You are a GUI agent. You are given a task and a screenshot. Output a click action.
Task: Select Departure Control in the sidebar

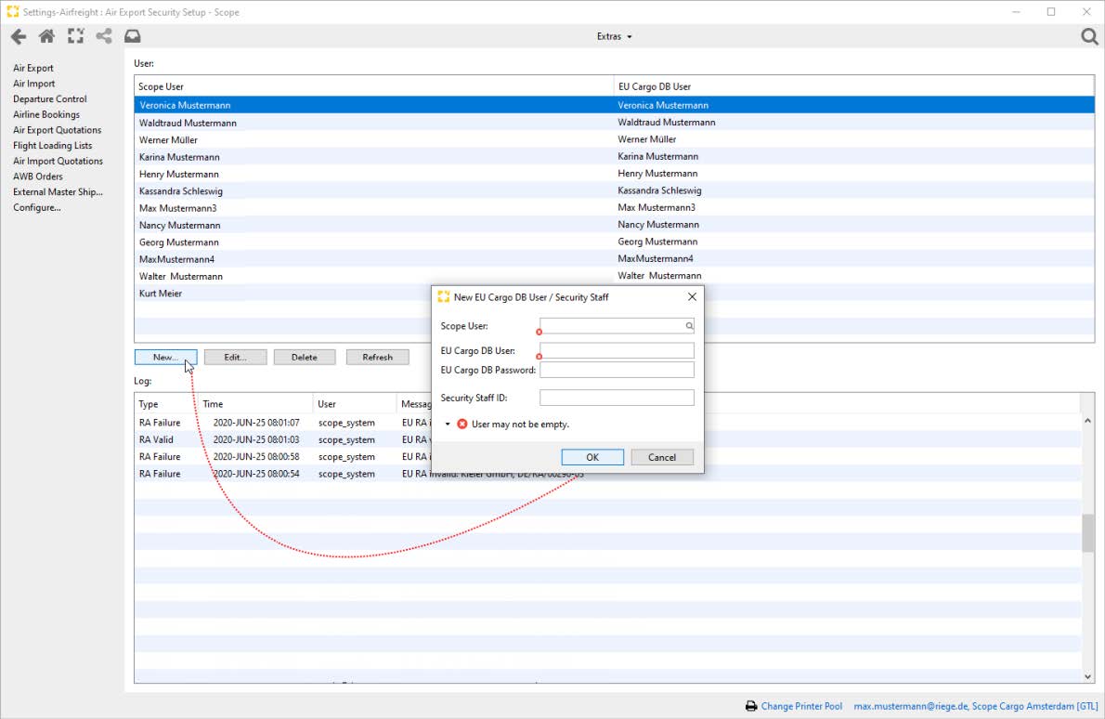50,99
